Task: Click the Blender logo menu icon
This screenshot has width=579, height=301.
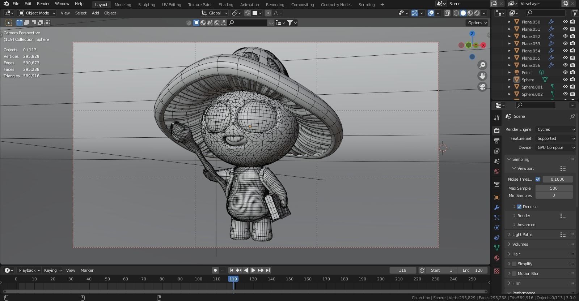Action: (x=6, y=4)
